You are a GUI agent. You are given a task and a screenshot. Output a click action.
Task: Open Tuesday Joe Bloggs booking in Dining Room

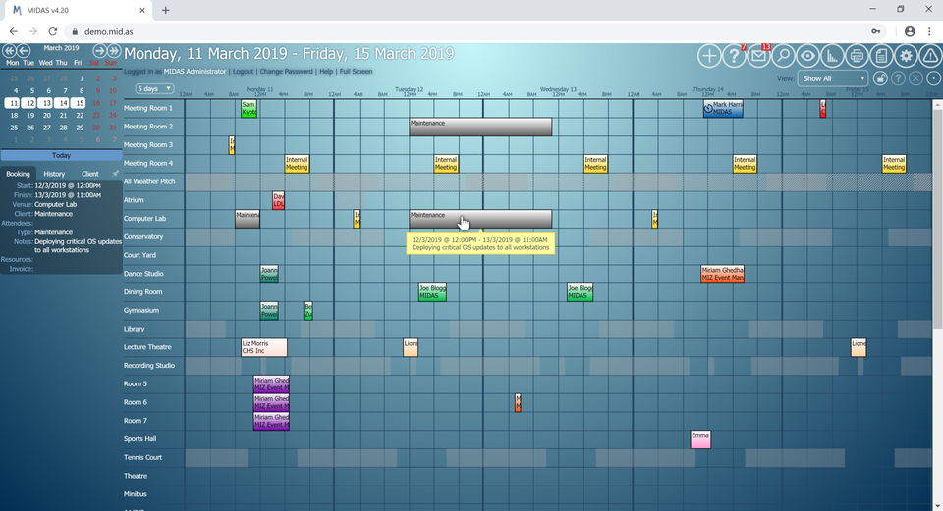click(x=432, y=292)
